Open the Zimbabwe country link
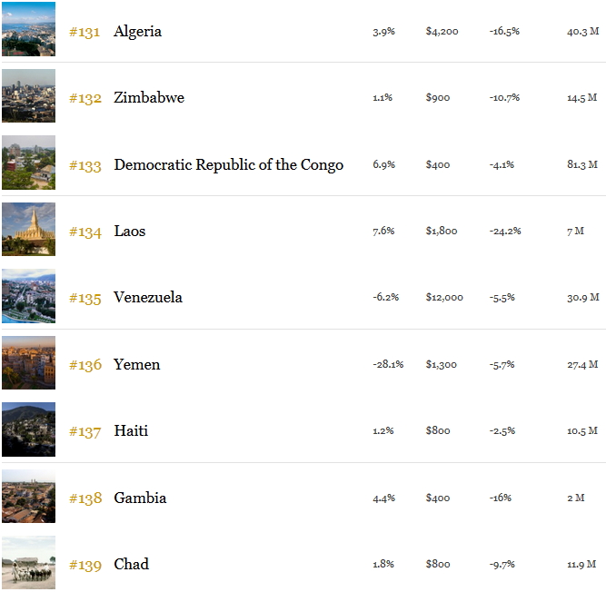 pos(149,98)
